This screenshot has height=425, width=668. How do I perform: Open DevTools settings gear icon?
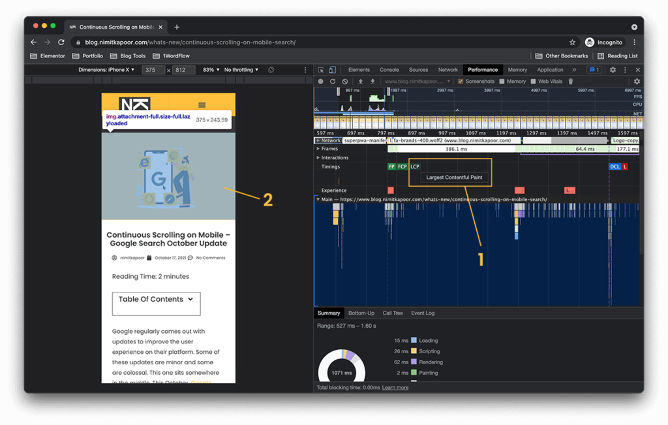point(613,70)
